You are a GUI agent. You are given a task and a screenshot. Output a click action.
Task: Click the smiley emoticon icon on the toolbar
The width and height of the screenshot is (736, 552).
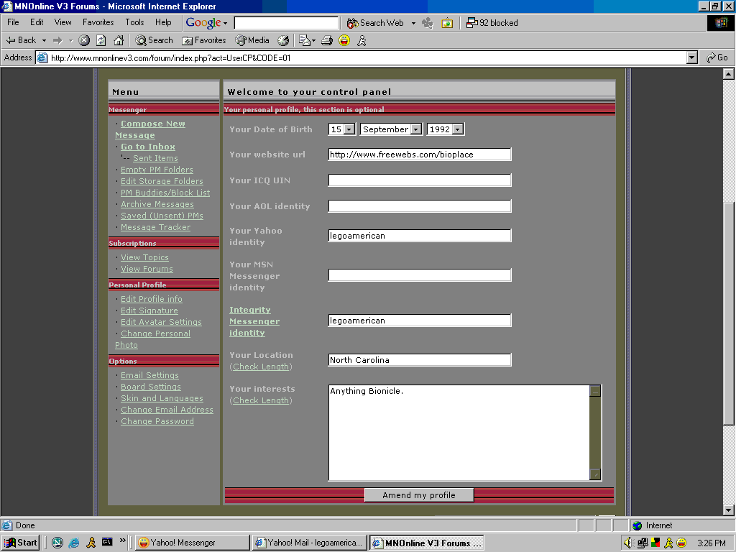coord(346,40)
